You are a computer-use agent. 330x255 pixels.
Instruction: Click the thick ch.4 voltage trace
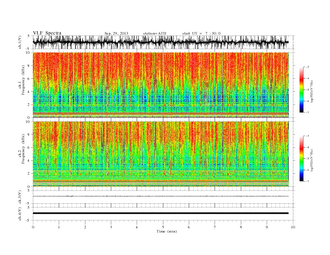[161, 213]
